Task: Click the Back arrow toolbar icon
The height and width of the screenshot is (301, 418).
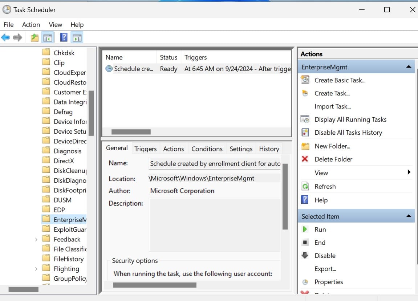Action: click(x=5, y=37)
